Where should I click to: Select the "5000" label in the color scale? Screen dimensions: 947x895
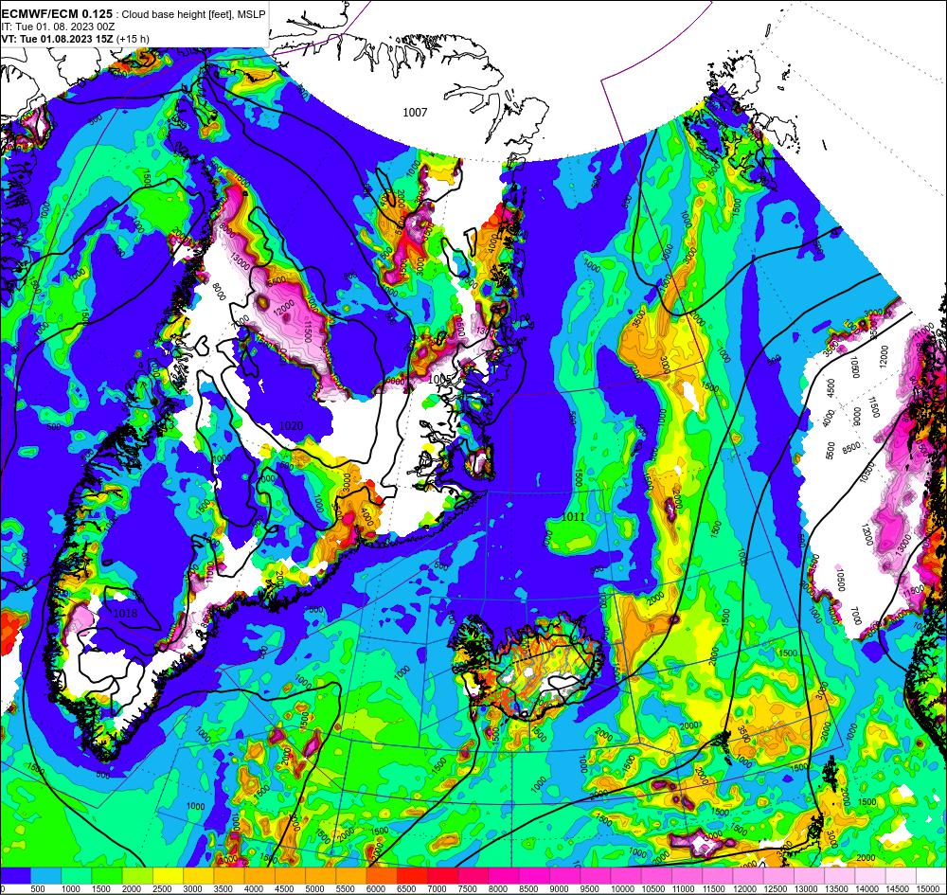point(314,889)
